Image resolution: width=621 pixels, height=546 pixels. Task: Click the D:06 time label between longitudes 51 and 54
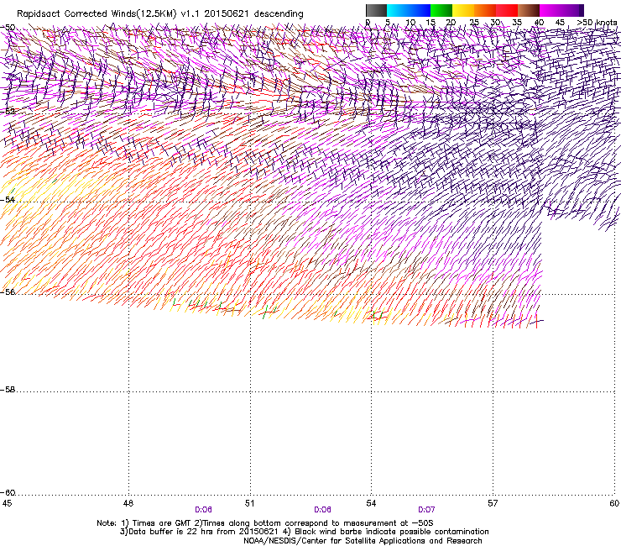point(322,510)
